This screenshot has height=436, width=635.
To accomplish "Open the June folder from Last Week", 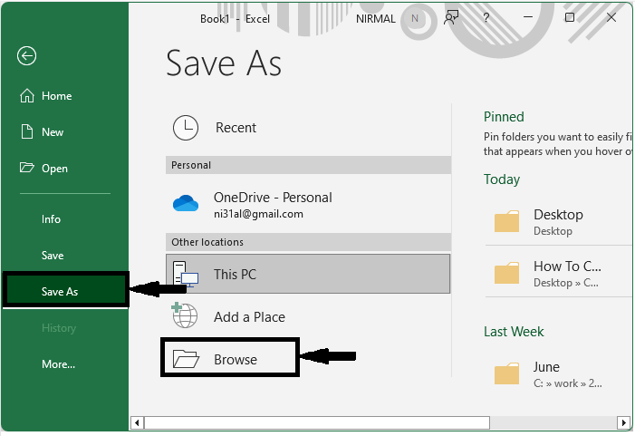I will tap(546, 373).
